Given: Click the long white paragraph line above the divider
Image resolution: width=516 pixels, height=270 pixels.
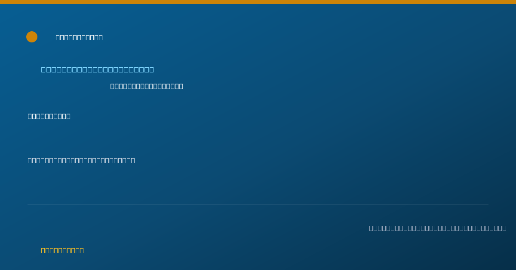Looking at the screenshot, I should [81, 160].
